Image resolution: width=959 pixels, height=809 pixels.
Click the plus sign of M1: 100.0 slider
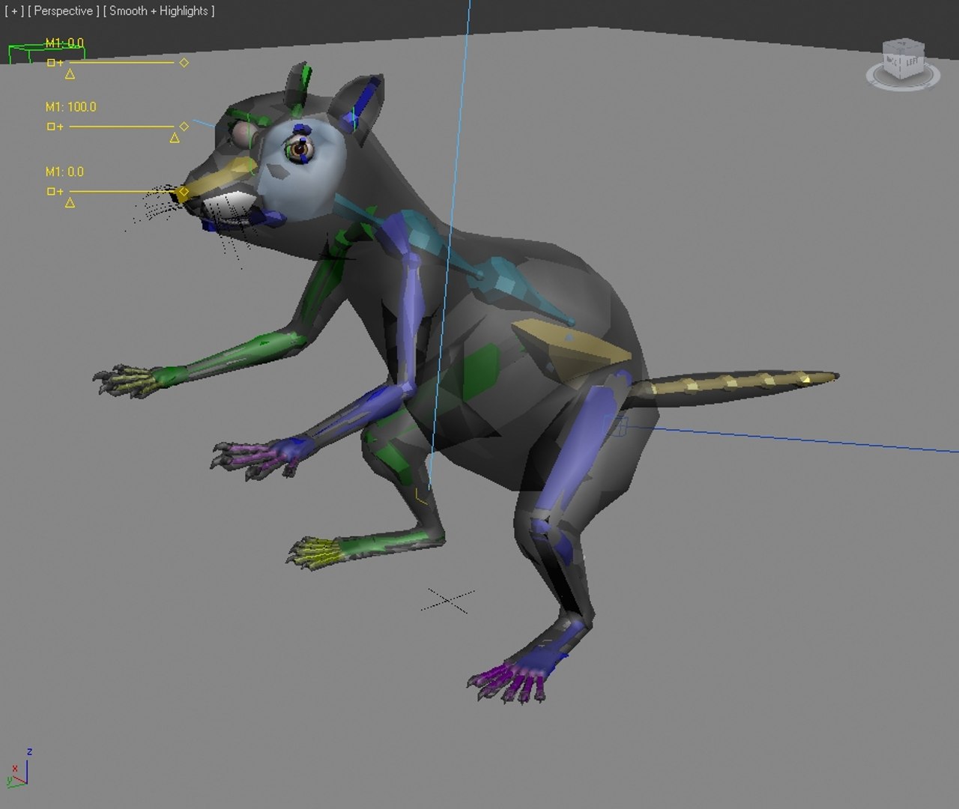(59, 127)
